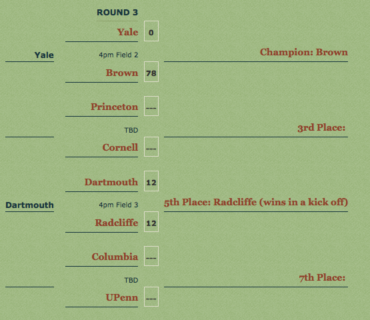
Task: Select Cornell's empty score box
Action: tap(151, 147)
